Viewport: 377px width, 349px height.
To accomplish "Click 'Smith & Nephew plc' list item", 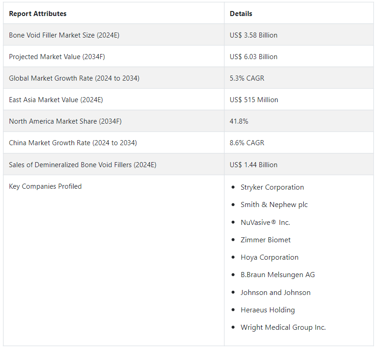I will coord(274,205).
